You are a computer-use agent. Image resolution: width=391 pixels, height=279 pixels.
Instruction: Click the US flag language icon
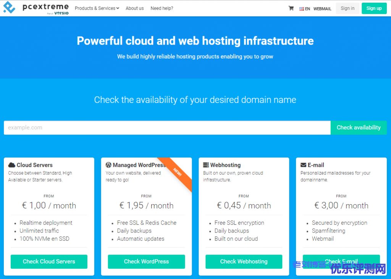pyautogui.click(x=301, y=9)
